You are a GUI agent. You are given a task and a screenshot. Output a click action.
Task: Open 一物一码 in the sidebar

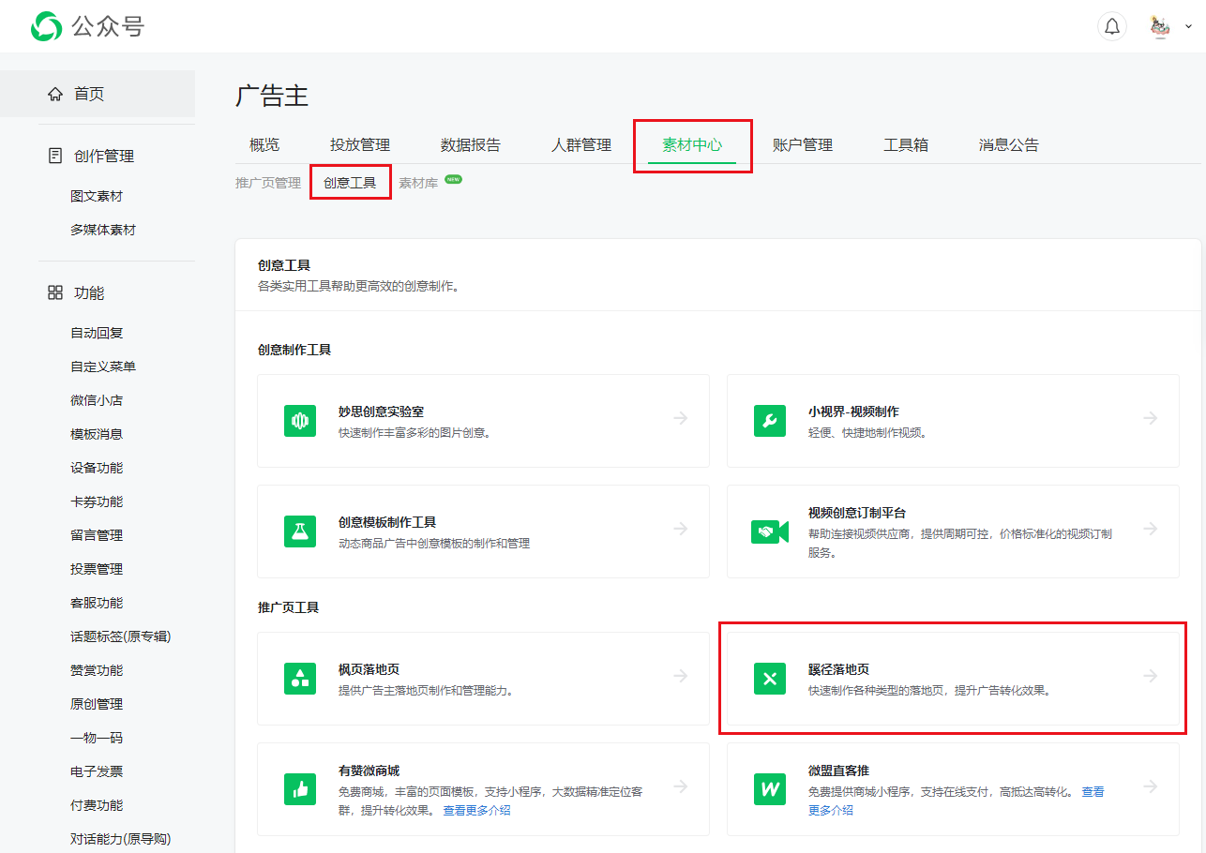(97, 738)
